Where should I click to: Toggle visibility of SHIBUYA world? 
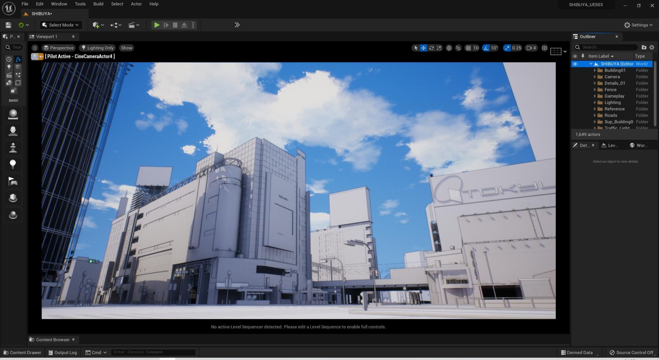coord(575,64)
